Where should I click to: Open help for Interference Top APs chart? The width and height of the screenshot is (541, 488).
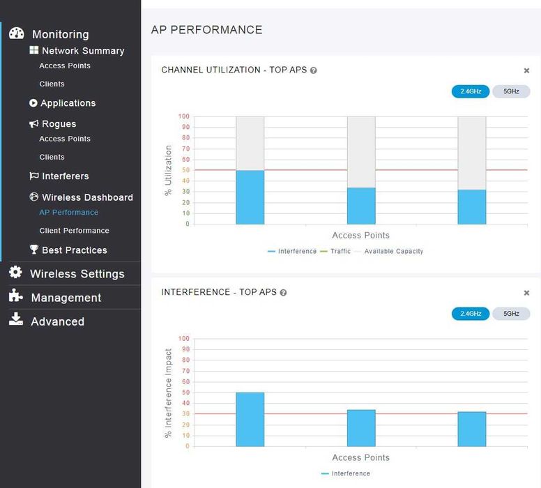coord(283,293)
